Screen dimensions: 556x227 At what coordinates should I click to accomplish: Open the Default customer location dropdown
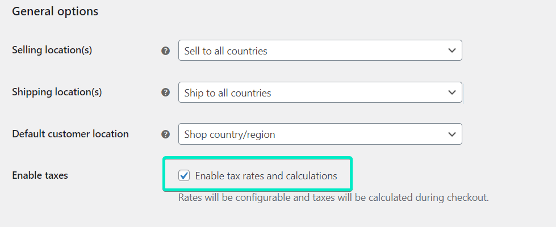pyautogui.click(x=320, y=134)
